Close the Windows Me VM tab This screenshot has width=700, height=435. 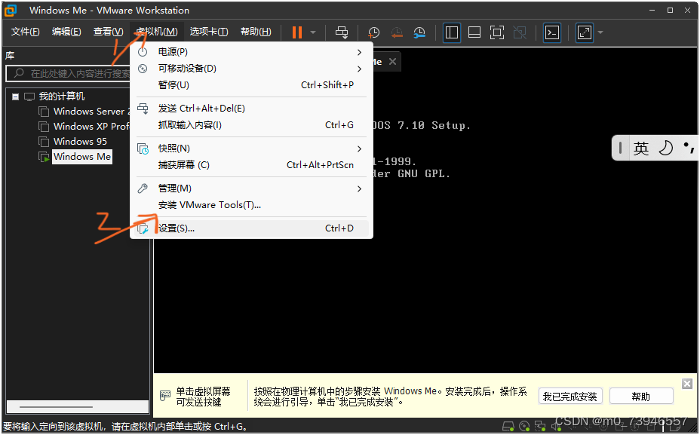(392, 62)
